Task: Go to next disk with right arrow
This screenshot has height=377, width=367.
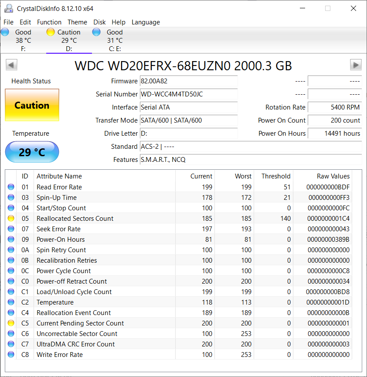Action: (356, 65)
